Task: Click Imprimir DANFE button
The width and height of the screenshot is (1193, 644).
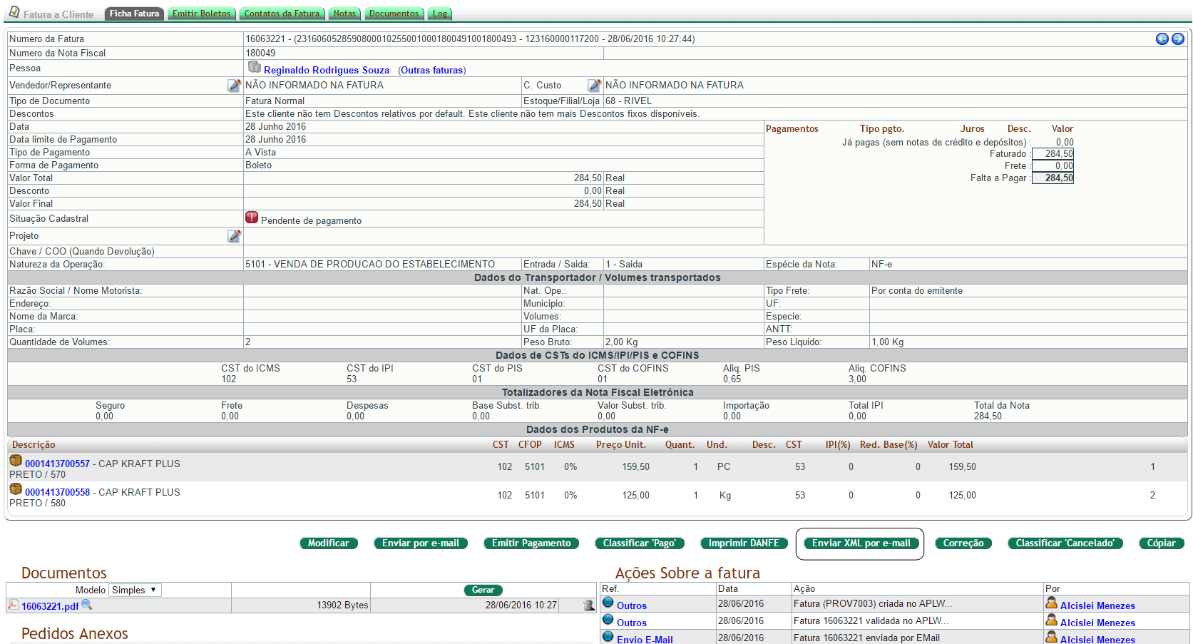Action: pyautogui.click(x=744, y=543)
